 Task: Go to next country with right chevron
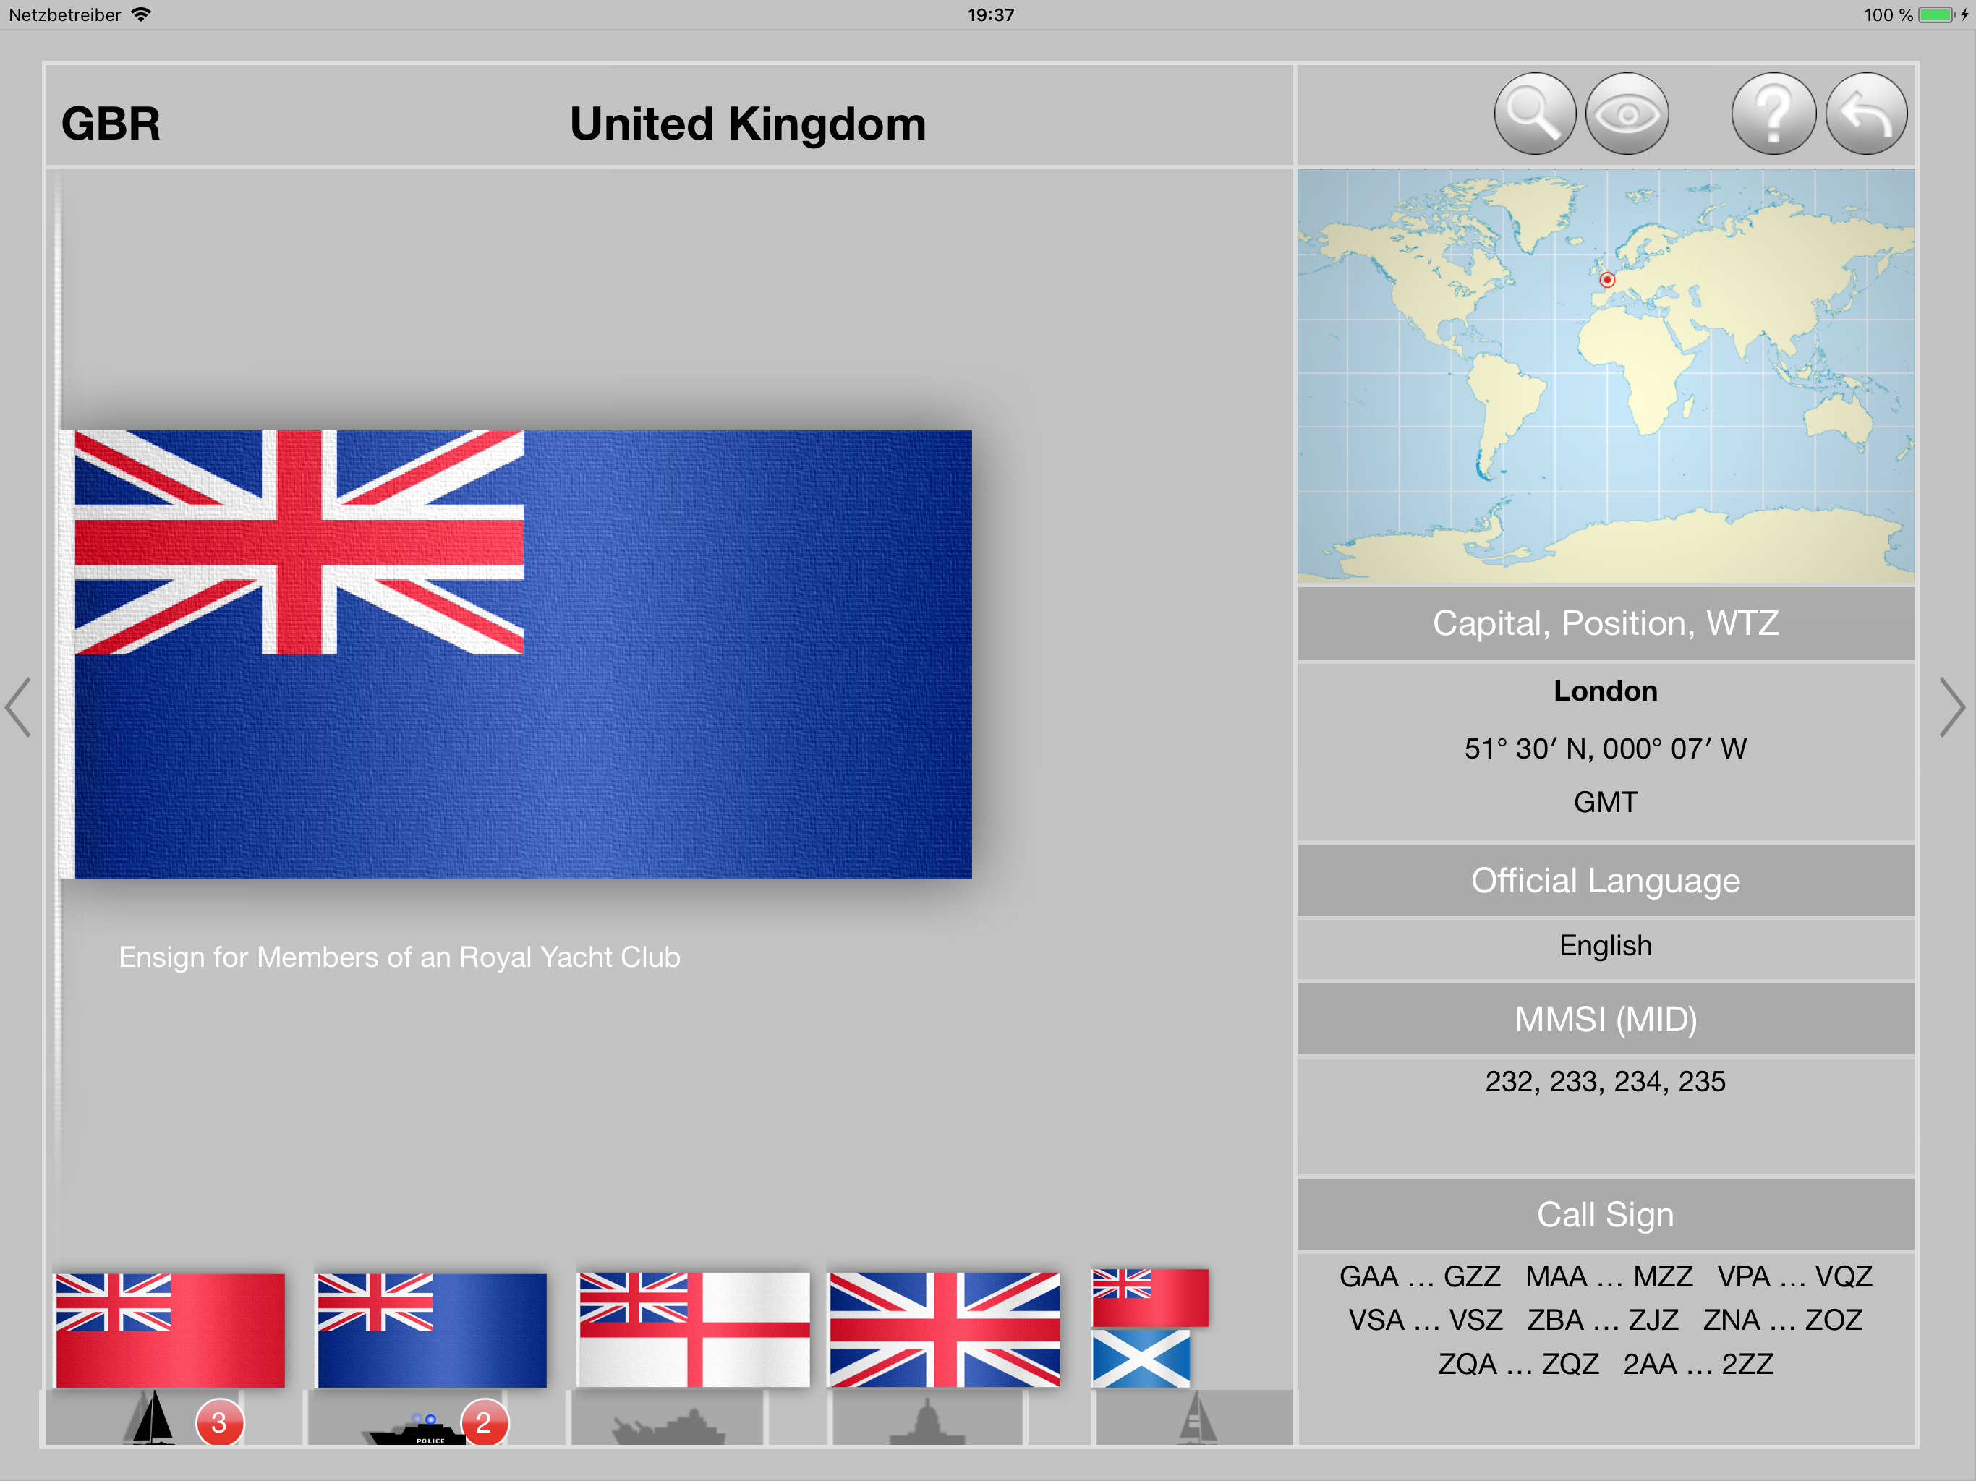coord(1952,707)
